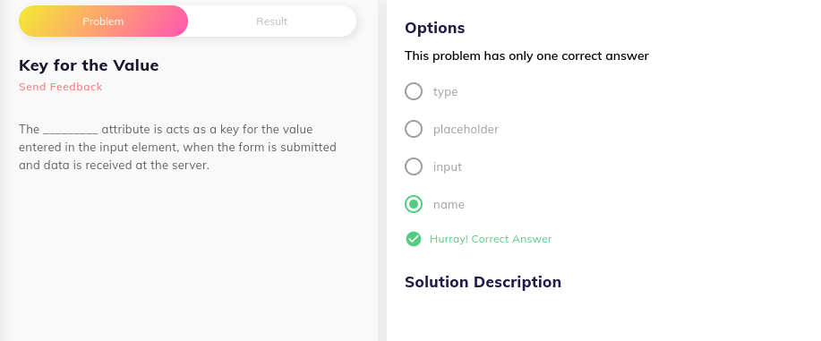
Task: Pick the radio circle beside input
Action: (x=414, y=166)
